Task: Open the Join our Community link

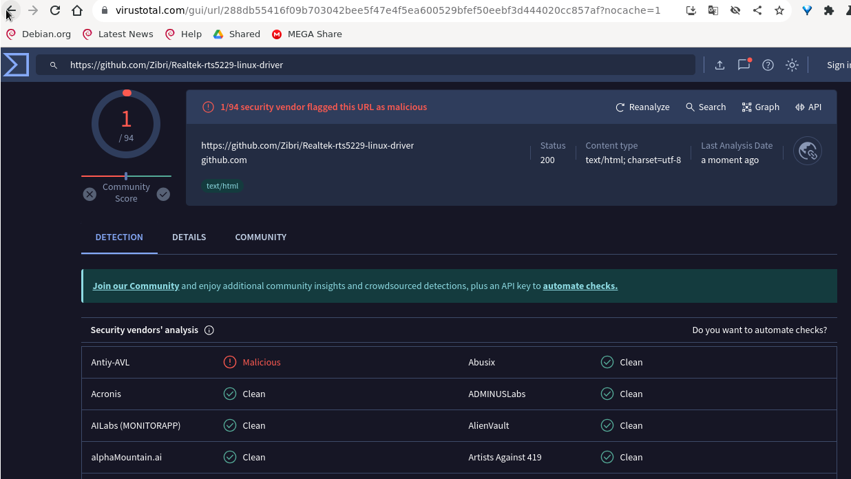Action: click(136, 286)
